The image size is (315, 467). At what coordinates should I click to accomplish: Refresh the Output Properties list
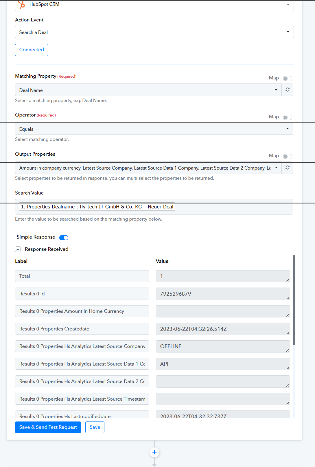pyautogui.click(x=288, y=168)
